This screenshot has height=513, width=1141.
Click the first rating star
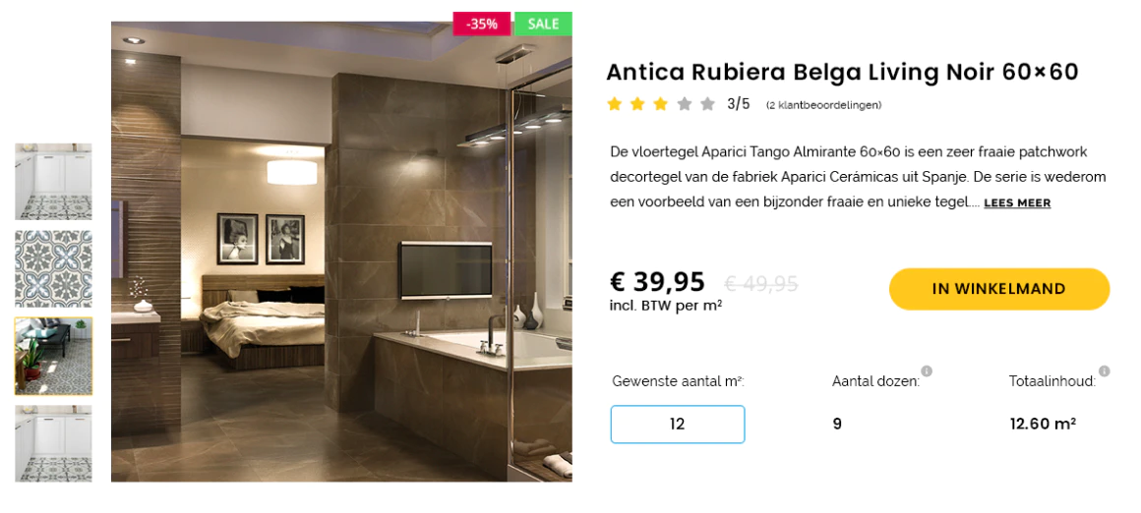point(614,104)
